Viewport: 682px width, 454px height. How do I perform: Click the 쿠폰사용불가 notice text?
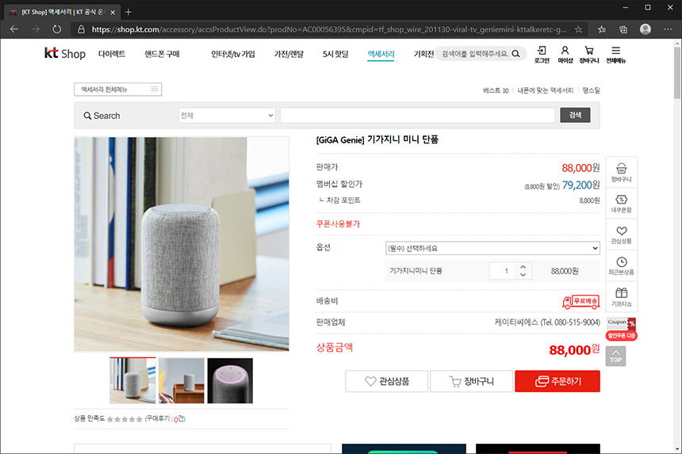(x=338, y=223)
